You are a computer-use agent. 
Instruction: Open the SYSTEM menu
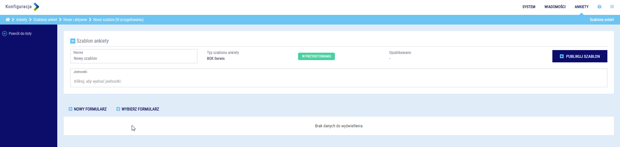[x=528, y=7]
